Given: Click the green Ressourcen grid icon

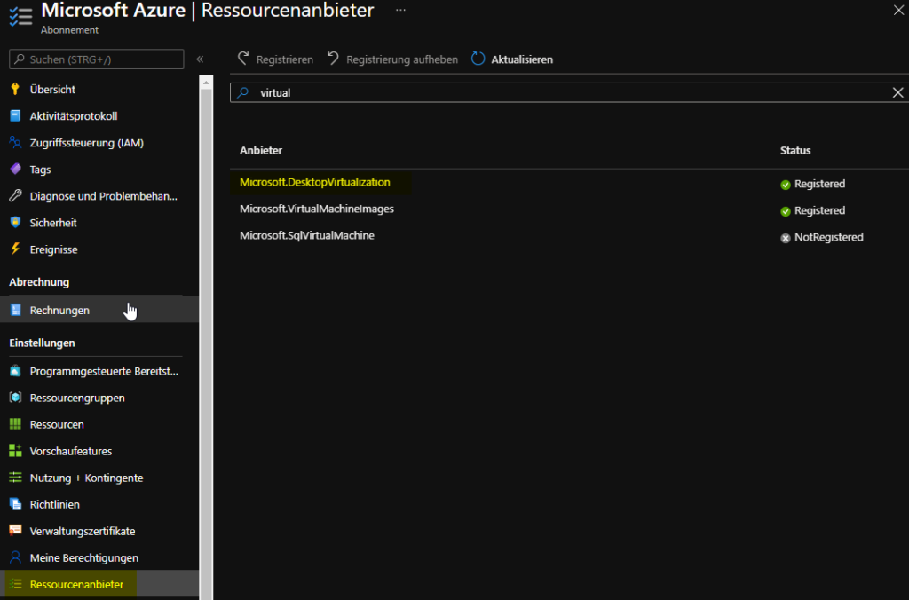Looking at the screenshot, I should [15, 424].
